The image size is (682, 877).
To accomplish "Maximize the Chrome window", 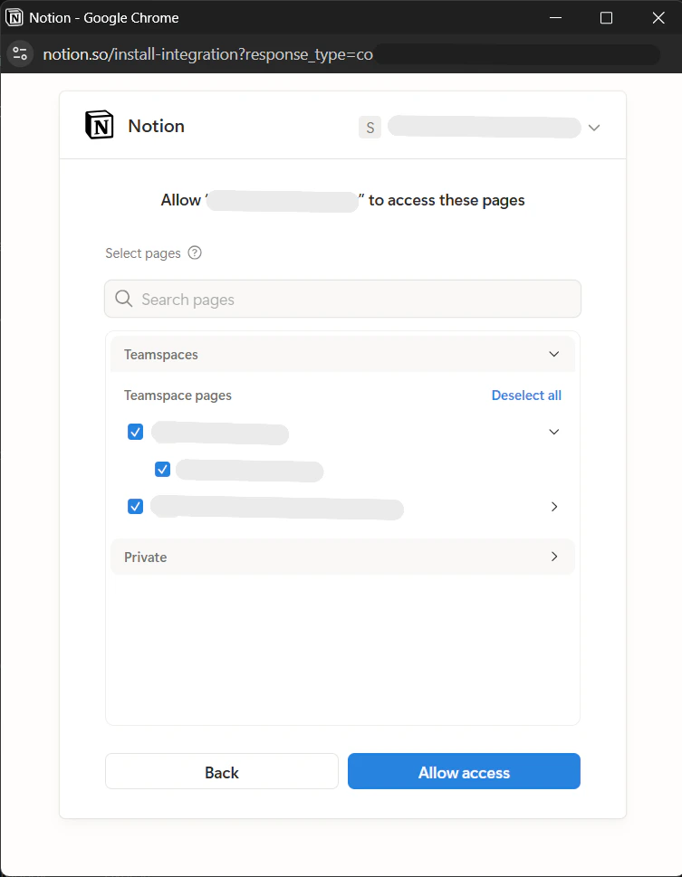I will point(606,18).
